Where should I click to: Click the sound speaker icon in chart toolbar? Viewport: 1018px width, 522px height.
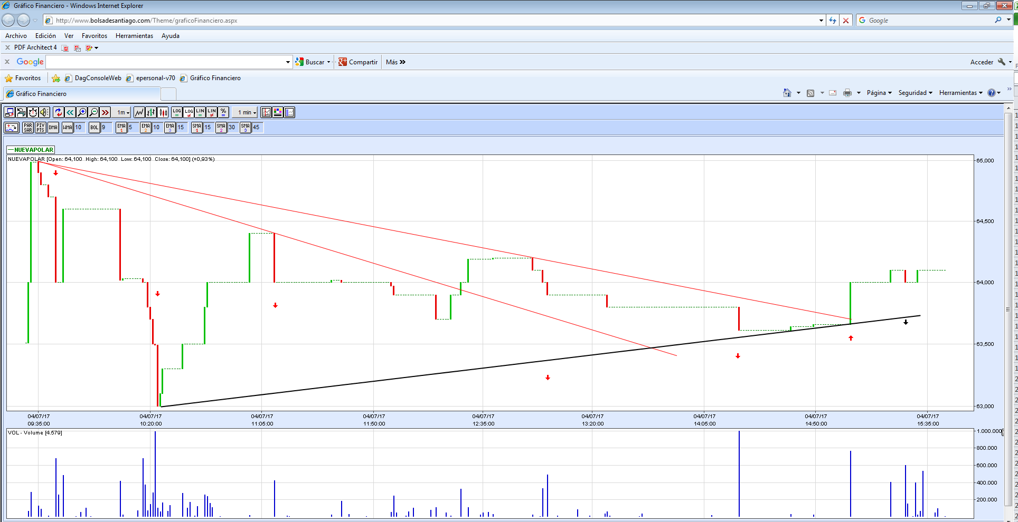pyautogui.click(x=44, y=112)
